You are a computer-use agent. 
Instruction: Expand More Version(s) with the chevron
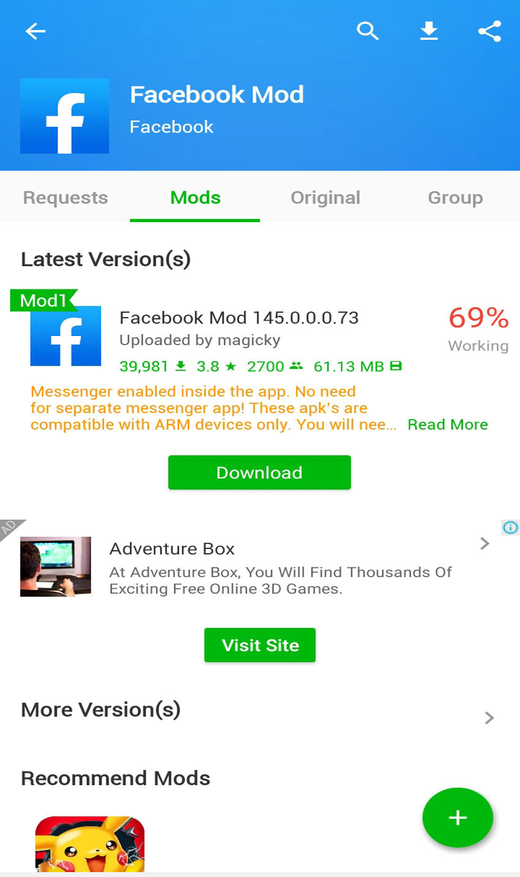[x=489, y=718]
